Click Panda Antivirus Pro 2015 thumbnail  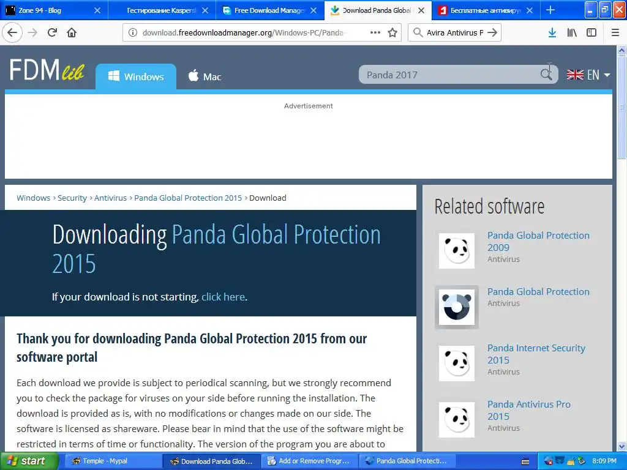point(457,420)
